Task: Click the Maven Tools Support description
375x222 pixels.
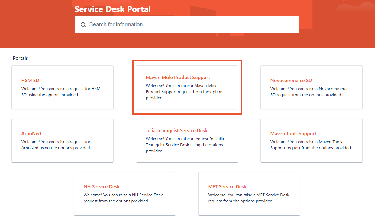Action: pos(311,145)
